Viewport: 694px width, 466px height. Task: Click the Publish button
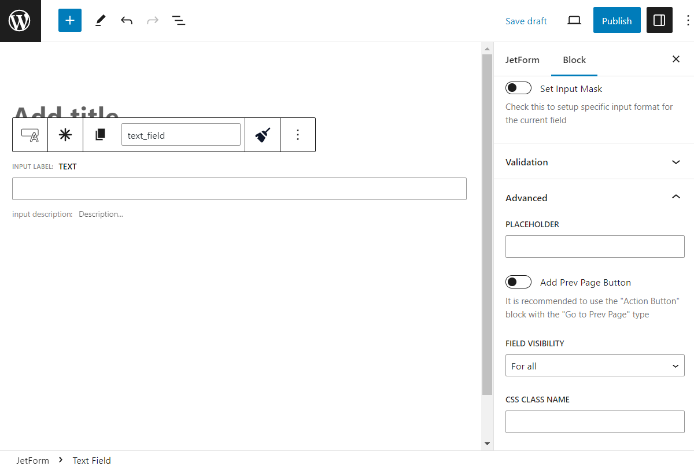(617, 20)
